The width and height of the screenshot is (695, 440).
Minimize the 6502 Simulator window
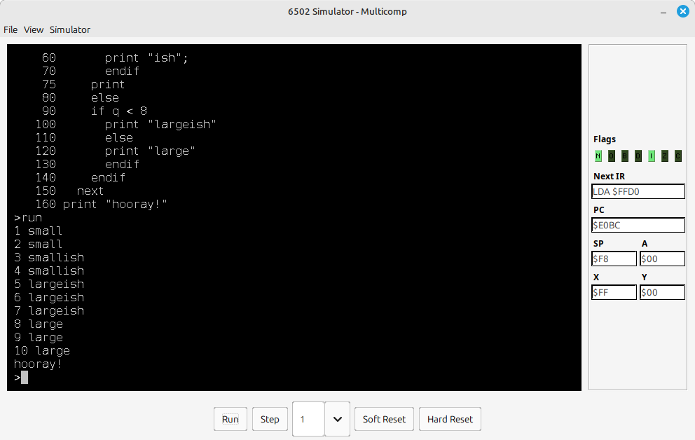click(661, 11)
